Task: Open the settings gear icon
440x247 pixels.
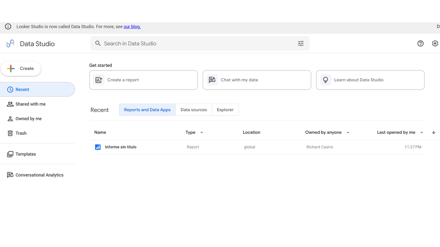Action: click(x=435, y=44)
